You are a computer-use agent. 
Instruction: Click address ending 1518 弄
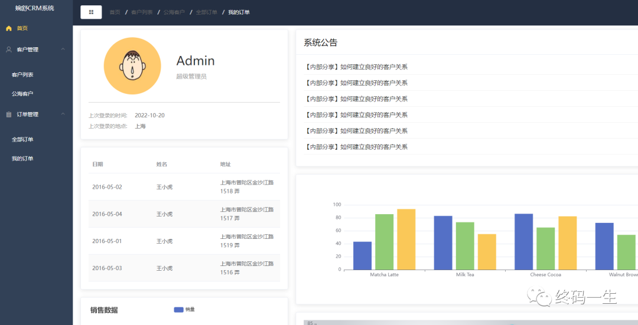247,187
